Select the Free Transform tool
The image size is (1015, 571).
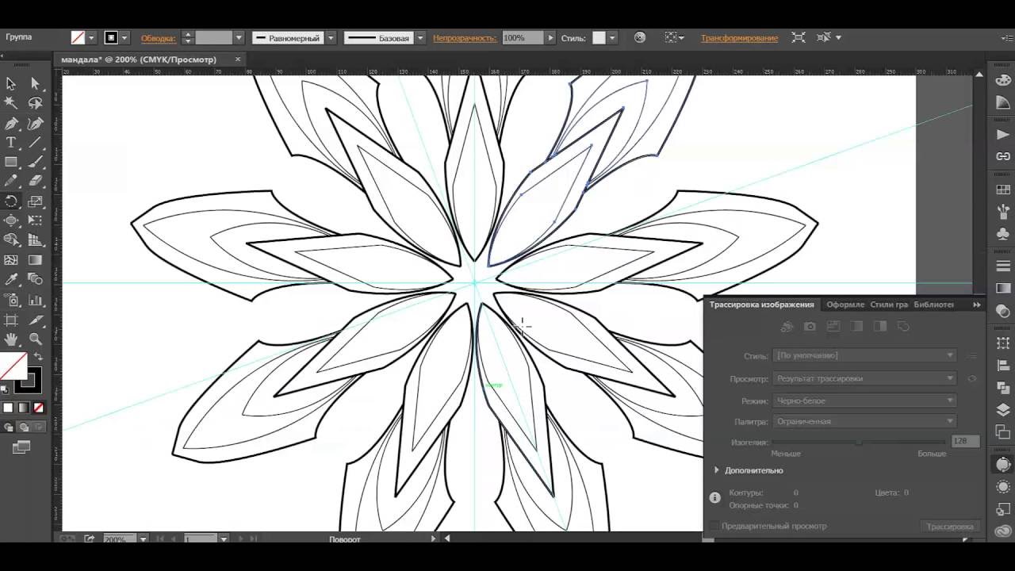pos(35,220)
